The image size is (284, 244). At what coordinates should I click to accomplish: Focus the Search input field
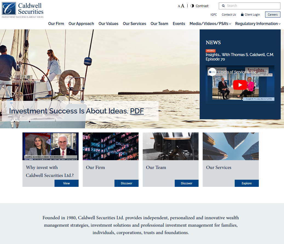(249, 6)
